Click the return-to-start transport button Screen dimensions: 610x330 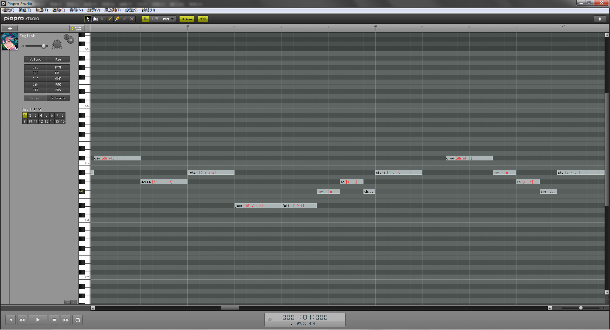point(10,320)
